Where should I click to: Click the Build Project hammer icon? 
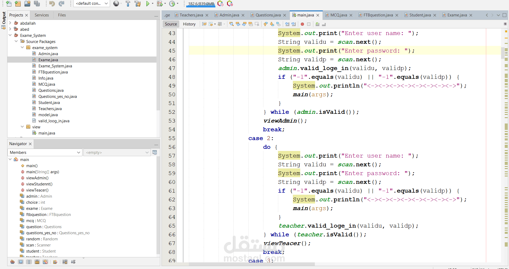pos(128,3)
